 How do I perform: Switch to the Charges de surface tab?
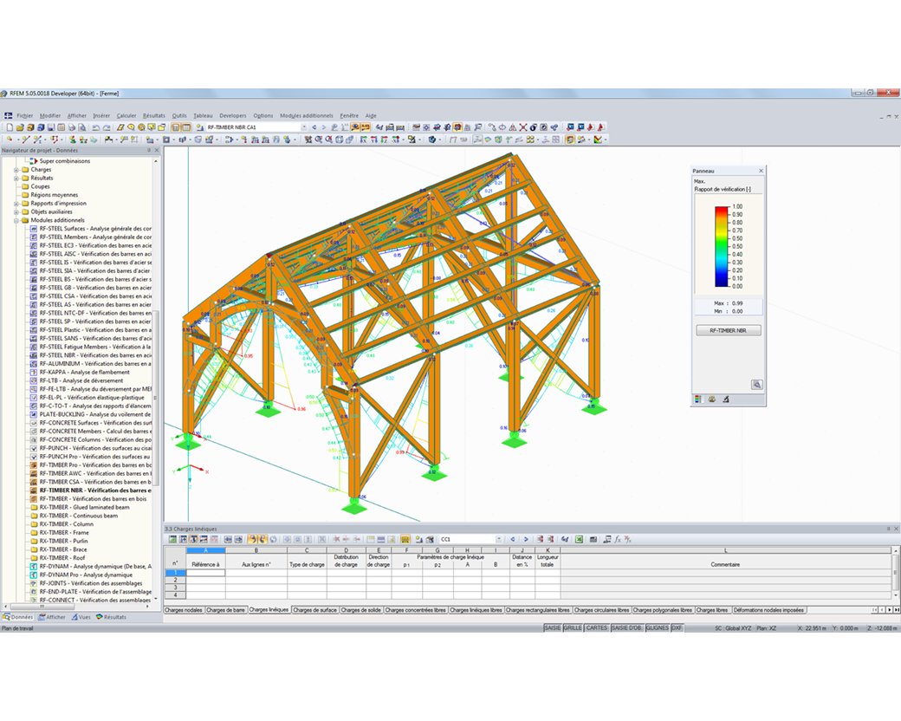pyautogui.click(x=314, y=609)
